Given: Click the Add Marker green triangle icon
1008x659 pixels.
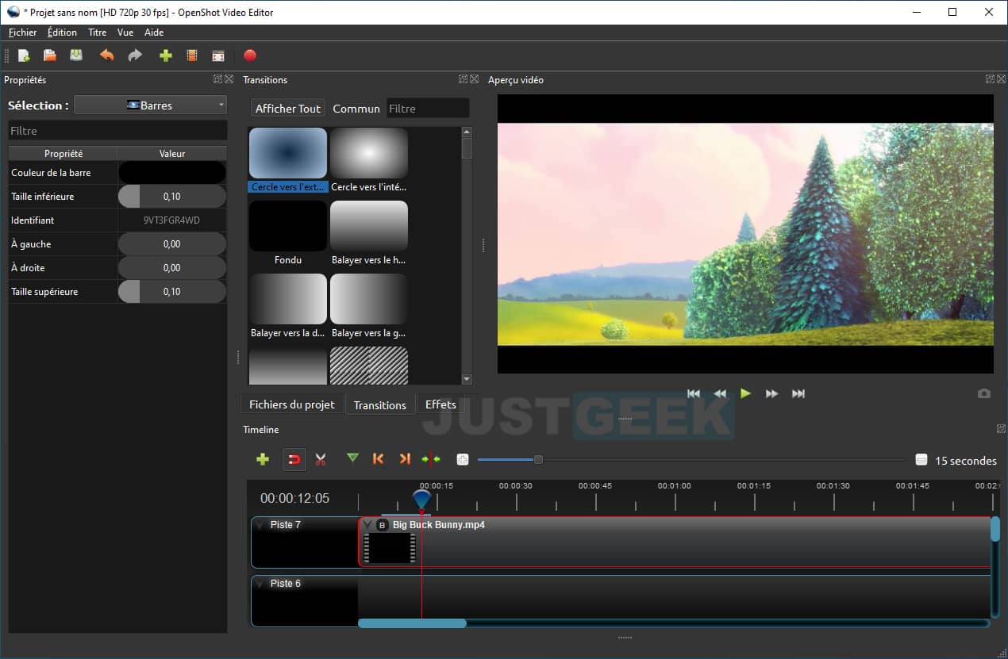Looking at the screenshot, I should click(352, 458).
